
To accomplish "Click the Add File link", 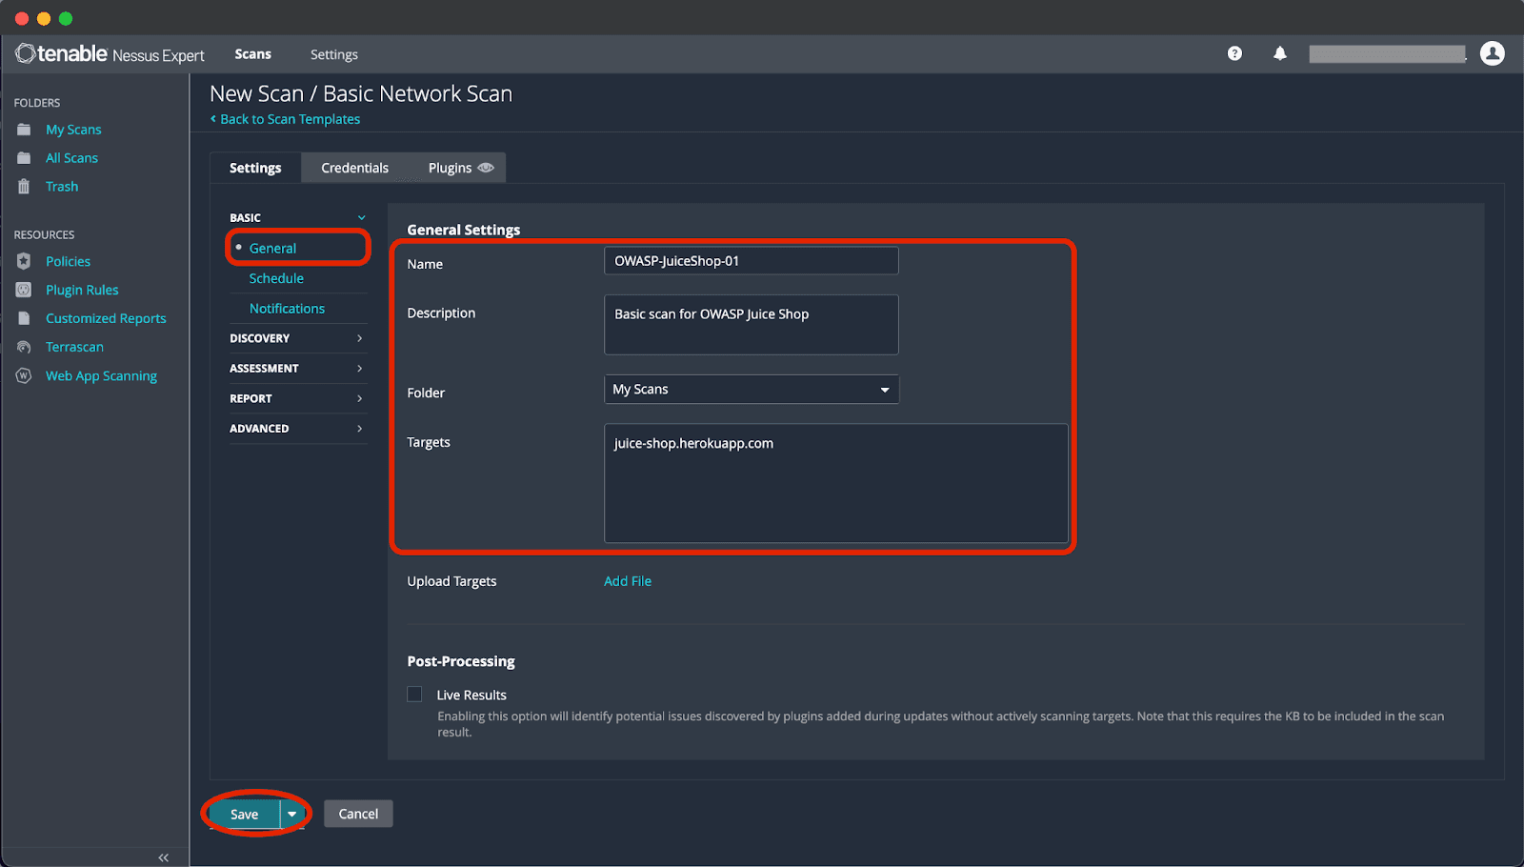I will point(628,581).
